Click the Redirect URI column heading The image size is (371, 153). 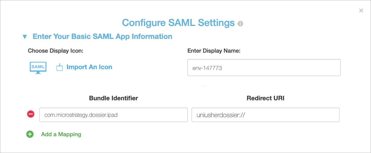click(x=266, y=98)
